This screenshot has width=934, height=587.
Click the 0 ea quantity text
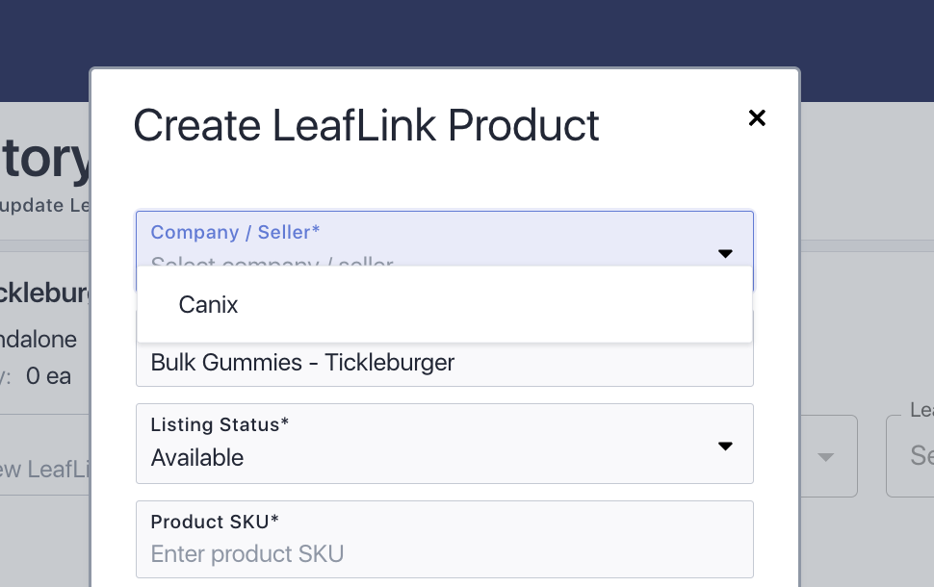pos(48,376)
